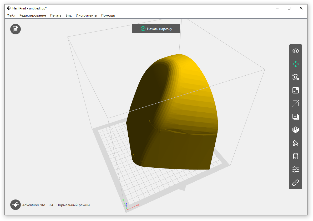Open the Редактирование menu
313x221 pixels.
[x=33, y=15]
